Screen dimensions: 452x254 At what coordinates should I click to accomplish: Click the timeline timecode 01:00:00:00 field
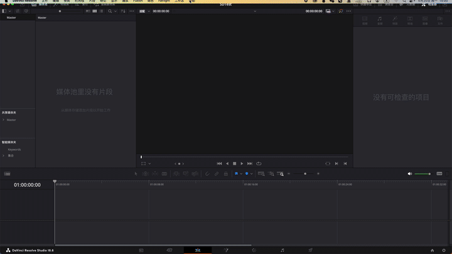[27, 185]
